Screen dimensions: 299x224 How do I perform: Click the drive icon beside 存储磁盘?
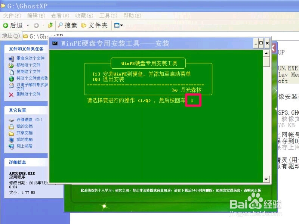11,120
